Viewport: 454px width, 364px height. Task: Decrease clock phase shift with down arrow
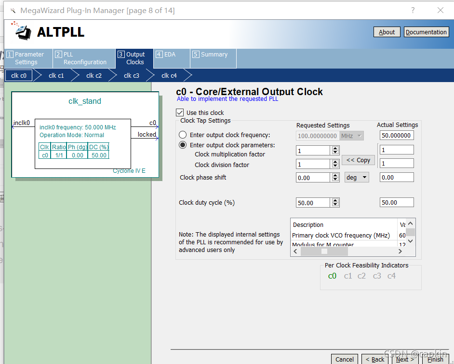[x=335, y=180]
